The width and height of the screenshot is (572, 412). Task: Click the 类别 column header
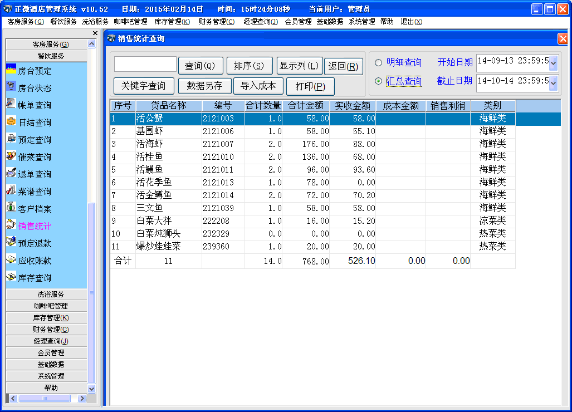pos(493,106)
